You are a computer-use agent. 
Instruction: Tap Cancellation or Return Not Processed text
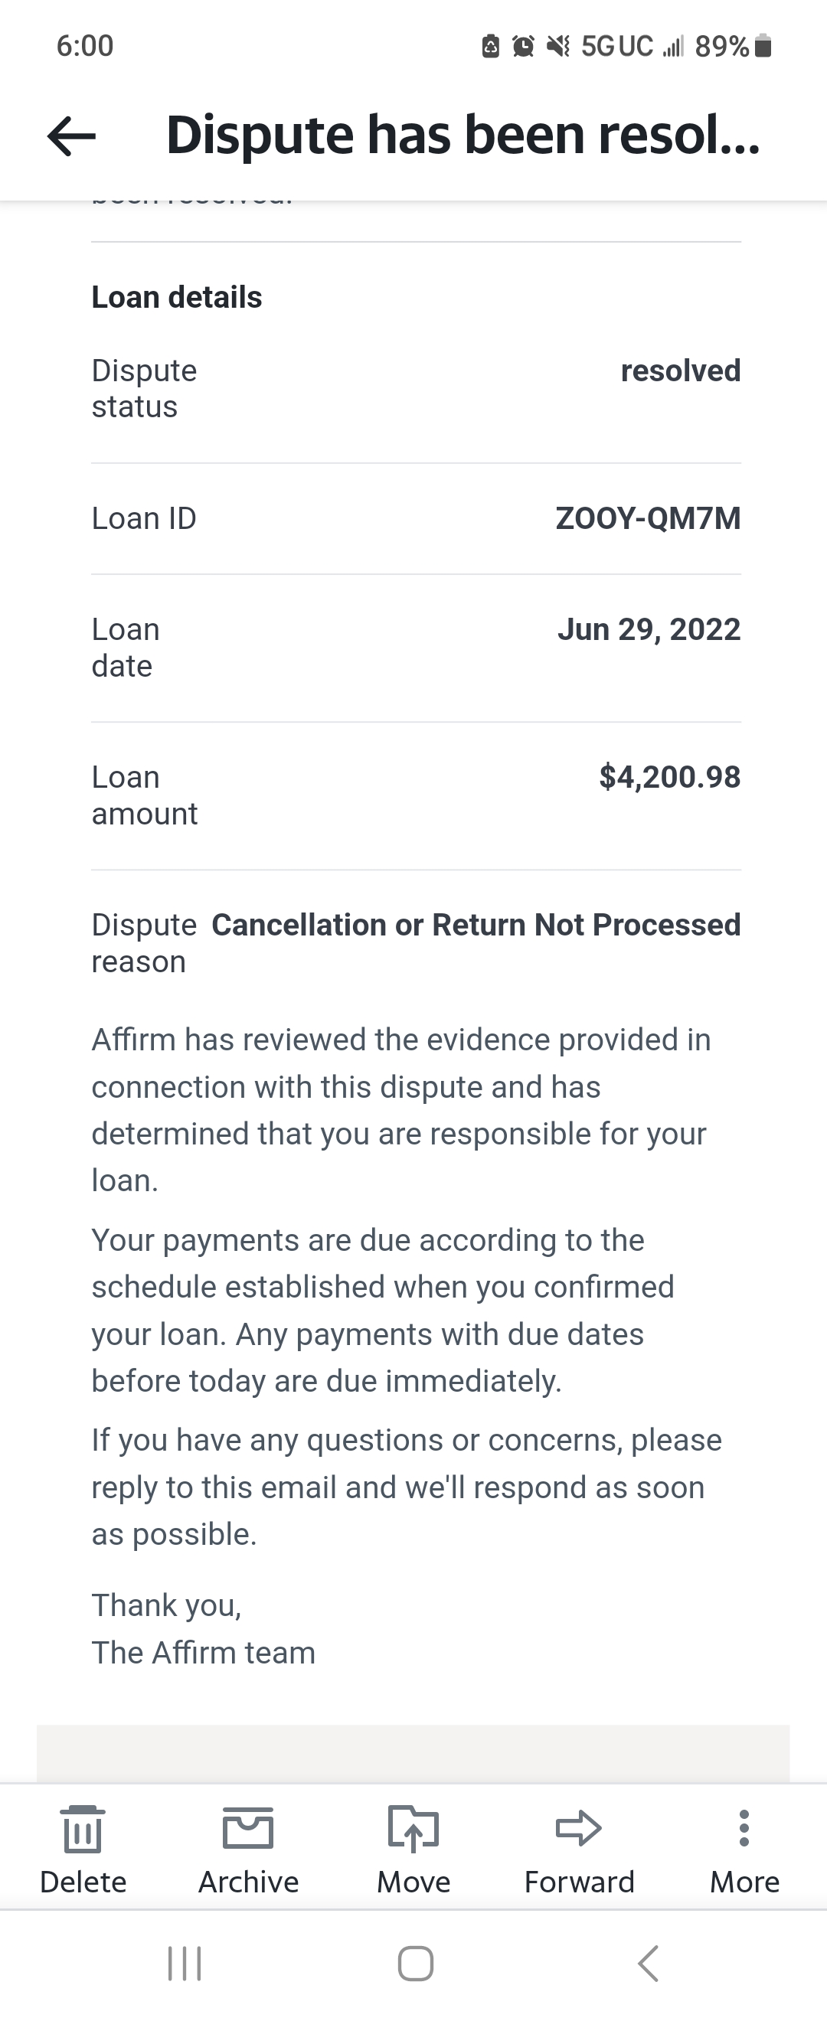point(476,925)
